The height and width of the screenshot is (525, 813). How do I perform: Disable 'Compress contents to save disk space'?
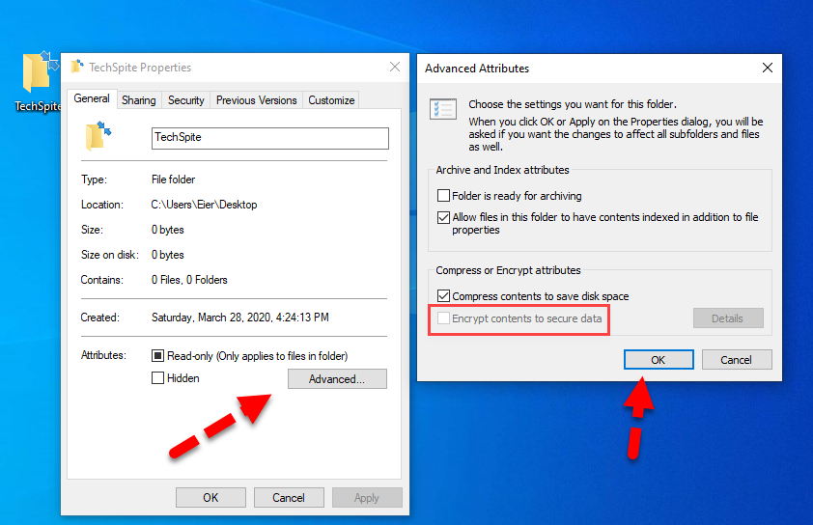point(444,296)
